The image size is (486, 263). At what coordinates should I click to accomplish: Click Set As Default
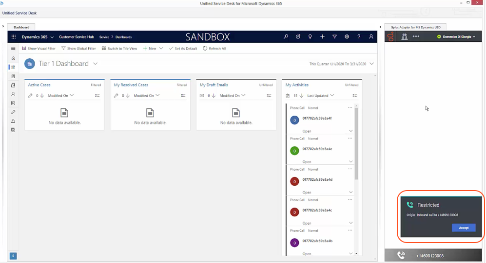(183, 48)
